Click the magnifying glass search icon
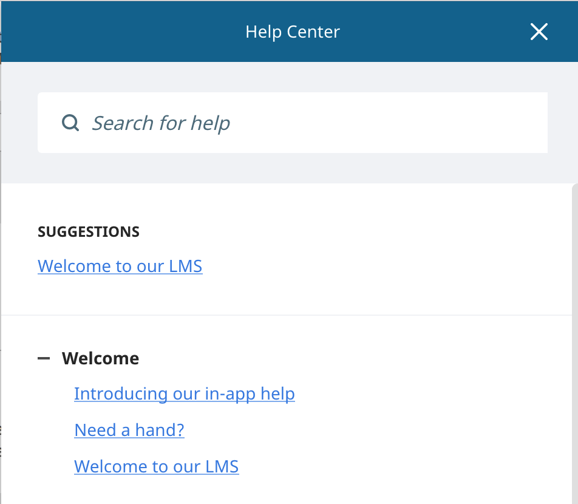This screenshot has height=504, width=578. click(70, 123)
